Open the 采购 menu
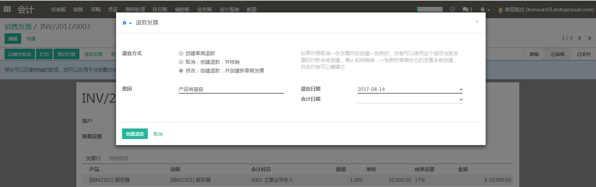This screenshot has height=187, width=596. tap(96, 9)
